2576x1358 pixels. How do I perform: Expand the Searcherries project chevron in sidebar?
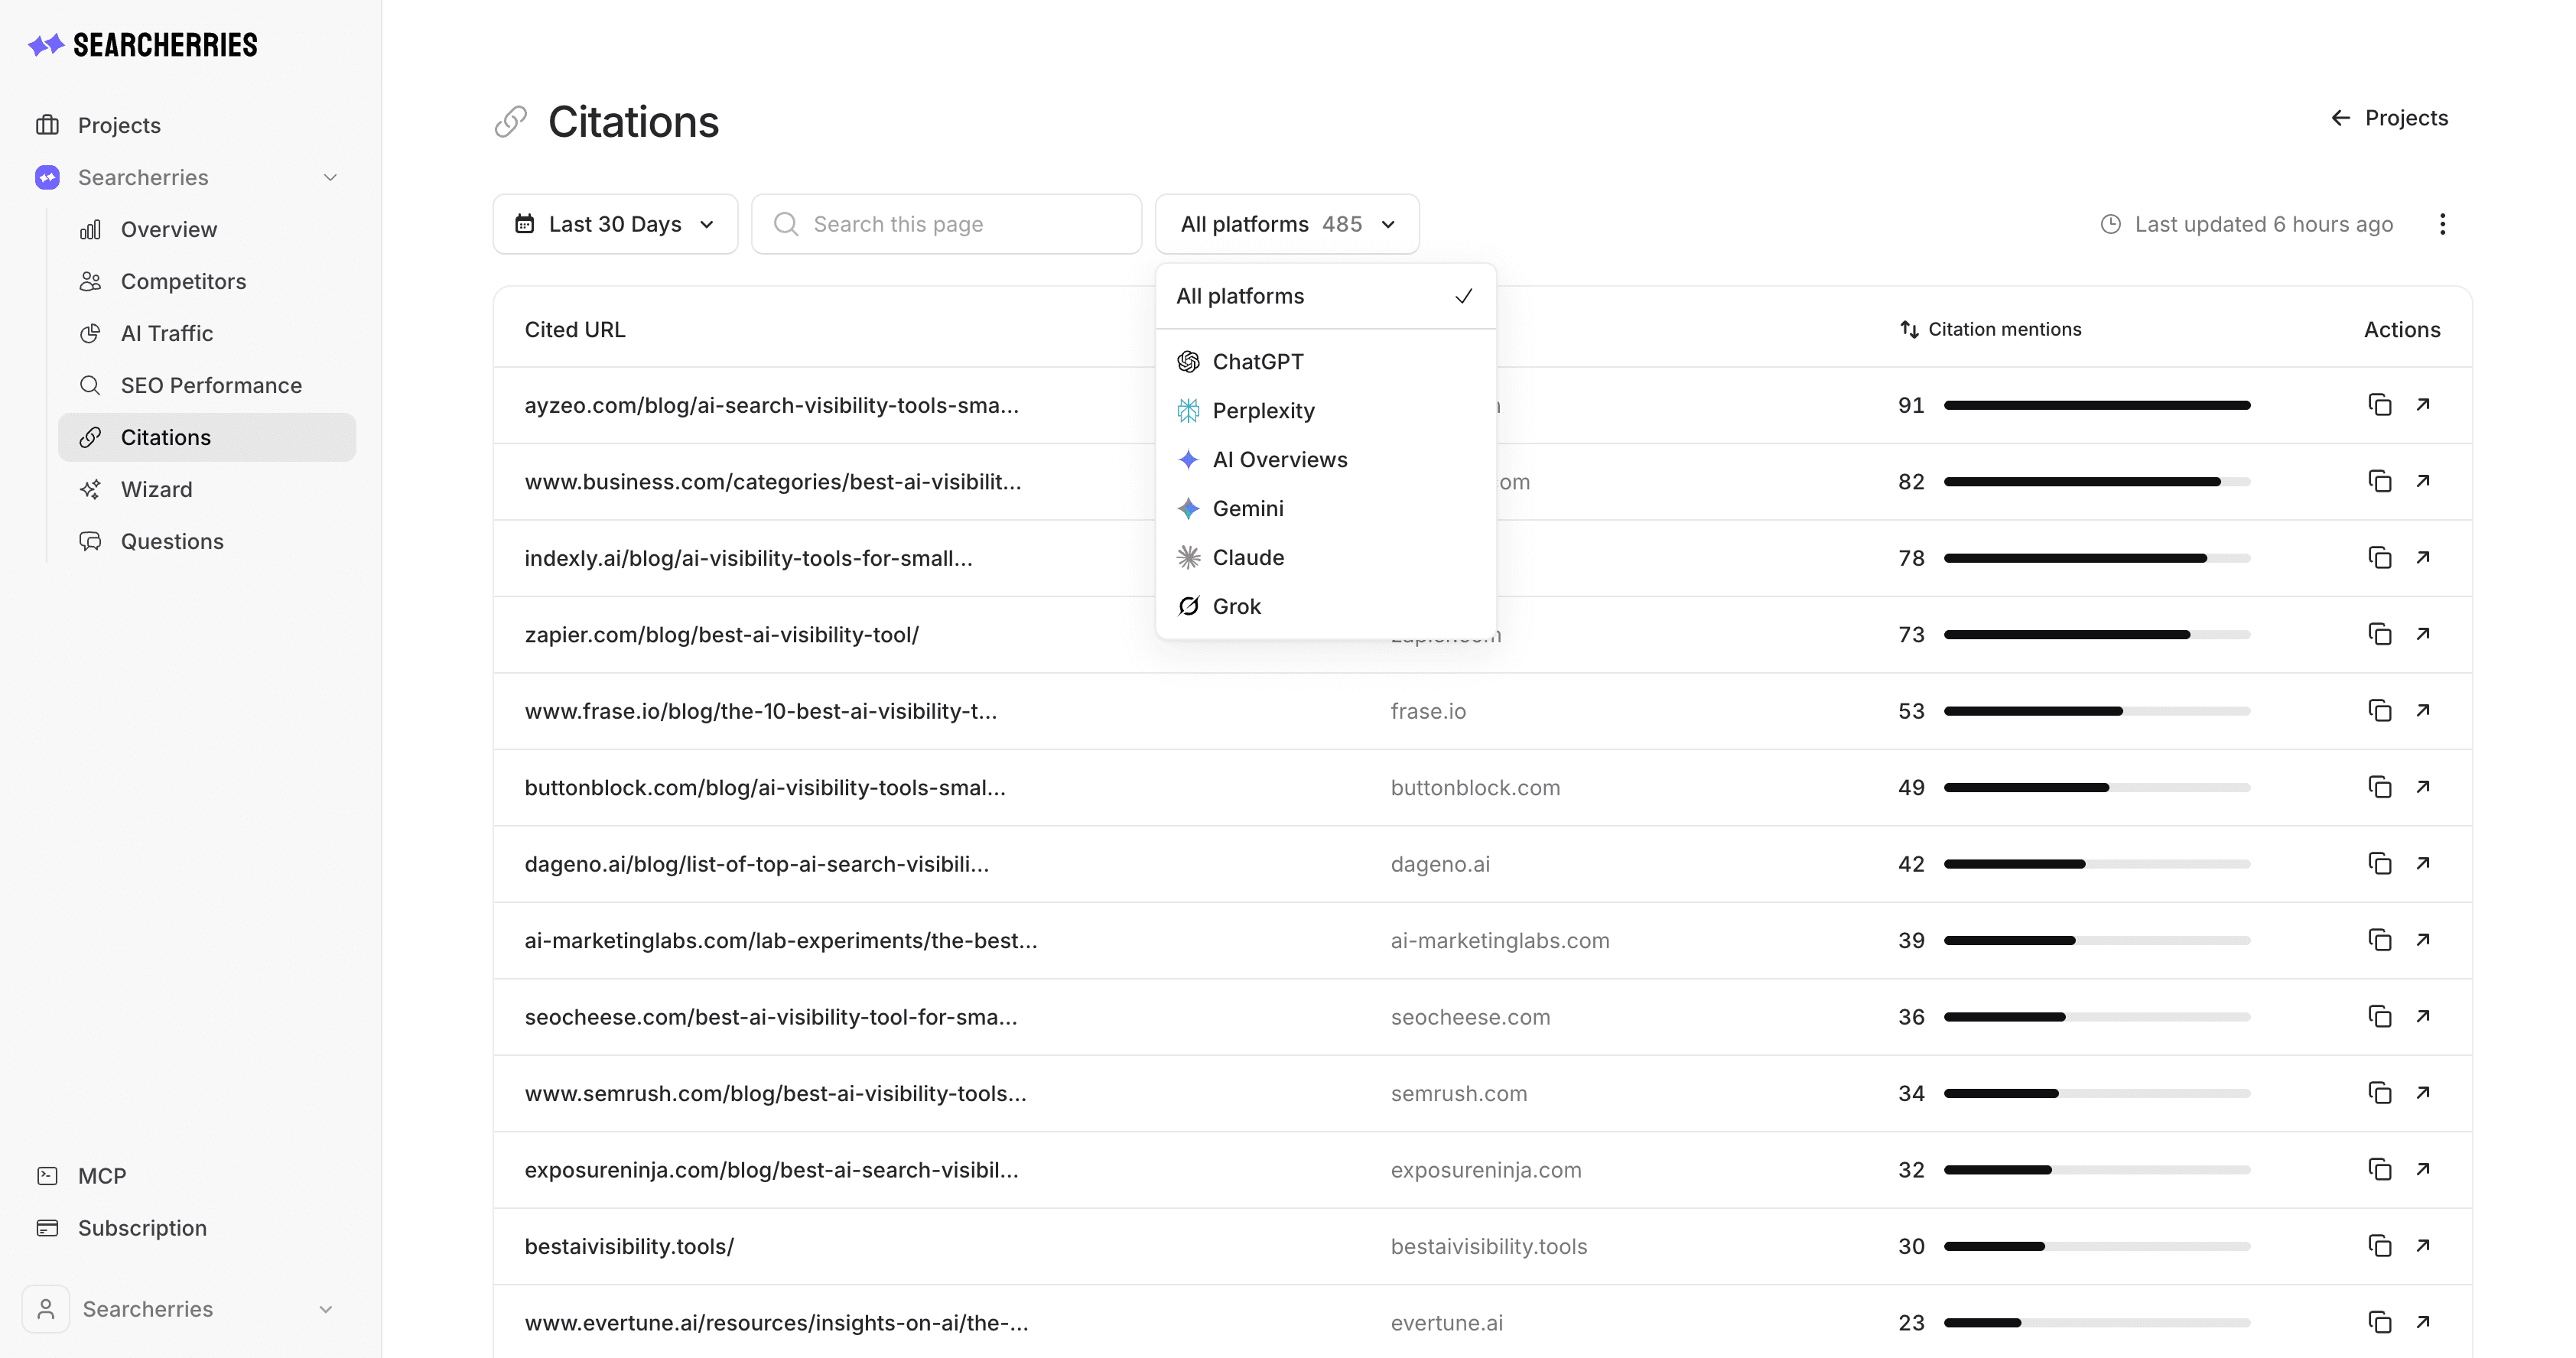click(330, 178)
